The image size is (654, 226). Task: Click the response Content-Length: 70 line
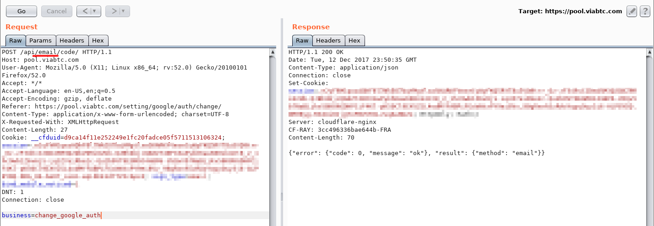point(322,138)
